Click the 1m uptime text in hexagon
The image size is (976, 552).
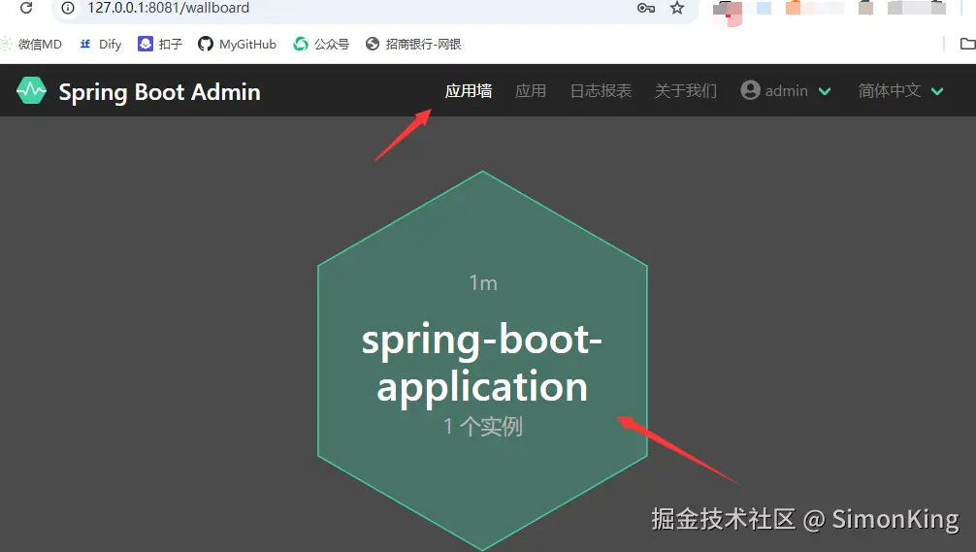(483, 283)
